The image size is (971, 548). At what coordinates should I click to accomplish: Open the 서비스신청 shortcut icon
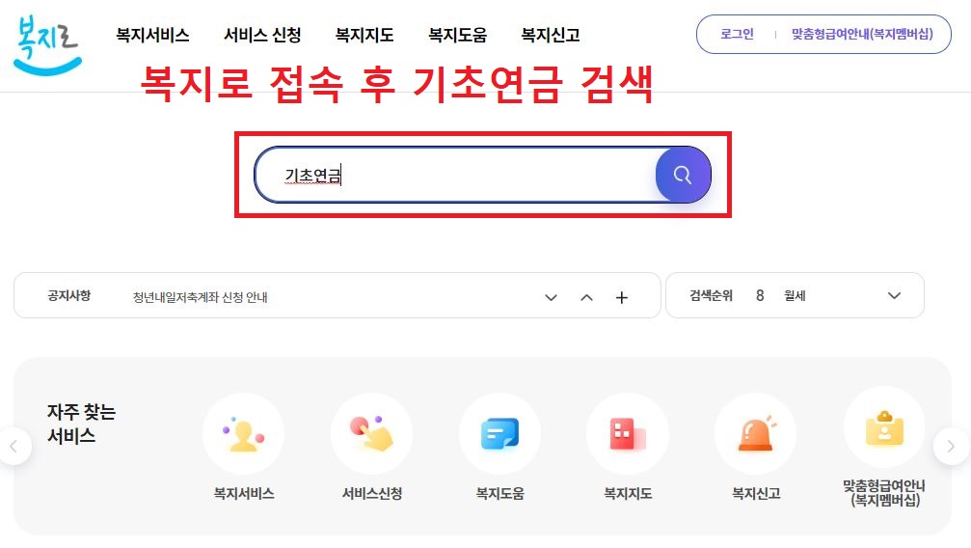(x=371, y=434)
